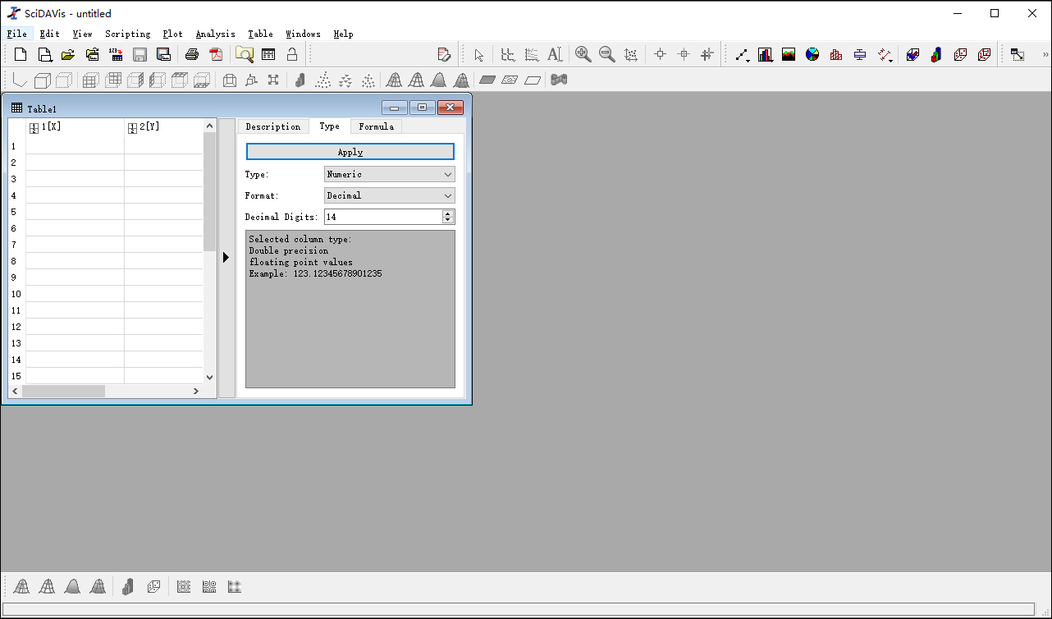Select the Add Text tool icon
Screen dimensions: 1052x619
click(556, 55)
